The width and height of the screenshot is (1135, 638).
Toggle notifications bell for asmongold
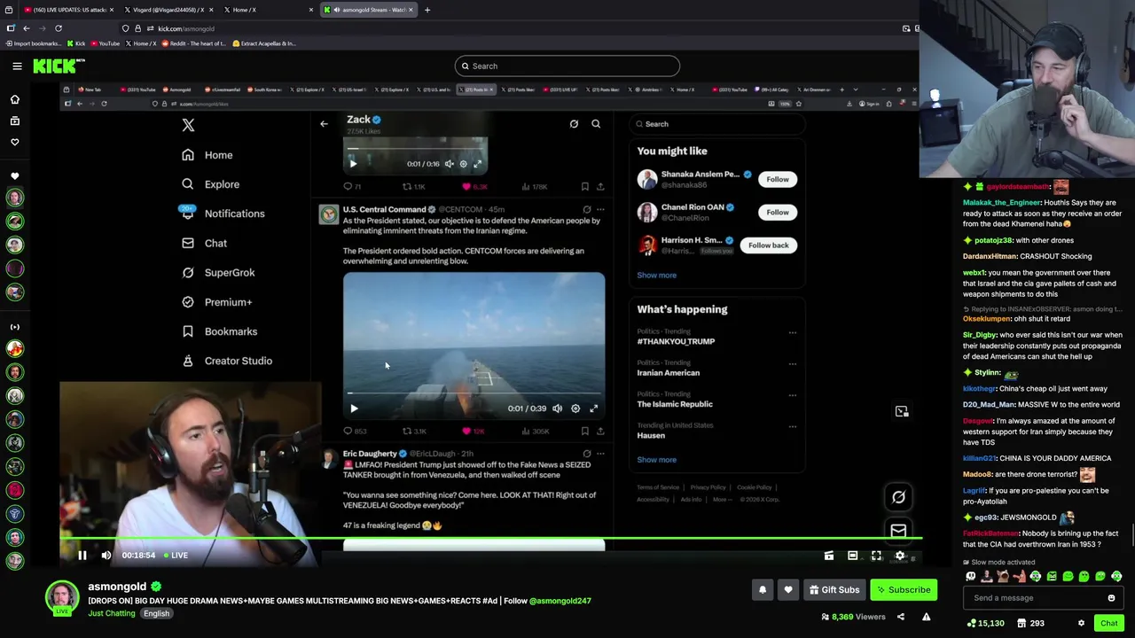(763, 590)
